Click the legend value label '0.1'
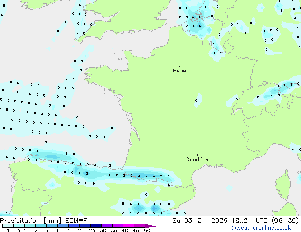 [x=5, y=230]
